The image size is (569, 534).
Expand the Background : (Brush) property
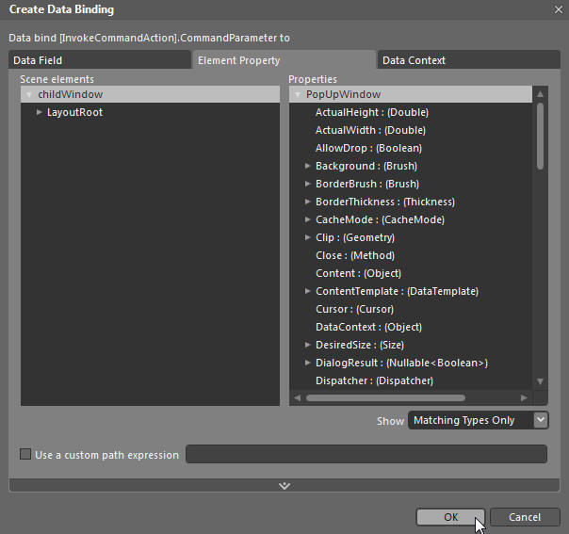point(307,166)
